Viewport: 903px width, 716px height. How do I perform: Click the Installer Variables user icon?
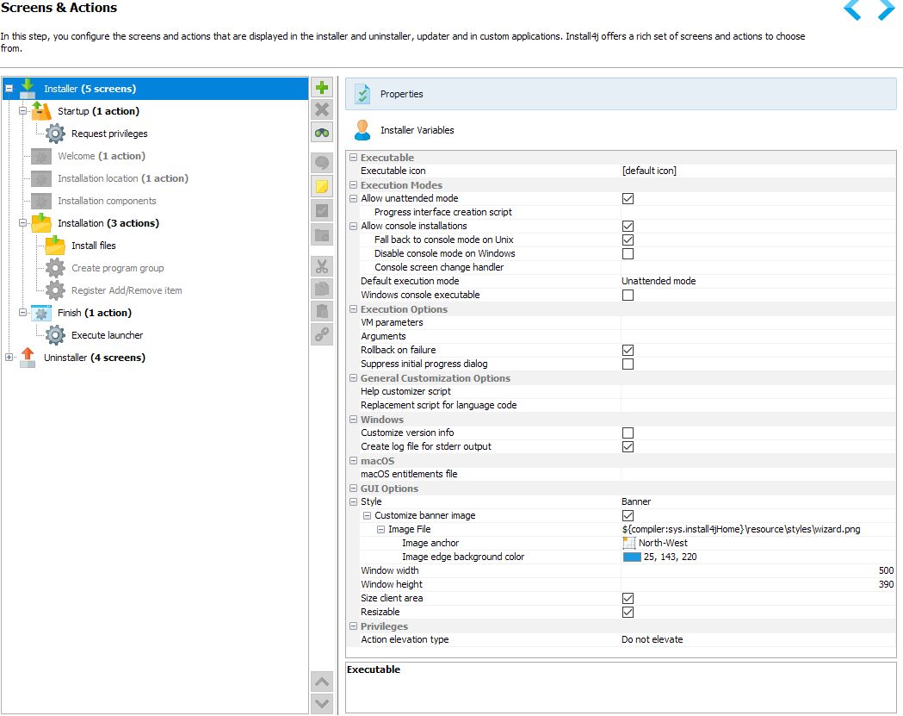tap(362, 130)
